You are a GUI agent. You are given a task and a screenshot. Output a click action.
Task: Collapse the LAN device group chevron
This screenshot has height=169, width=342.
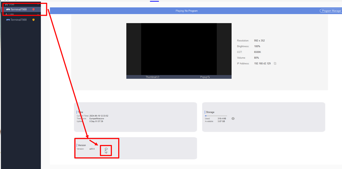38,15
